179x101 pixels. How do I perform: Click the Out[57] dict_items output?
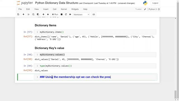coord(95,38)
